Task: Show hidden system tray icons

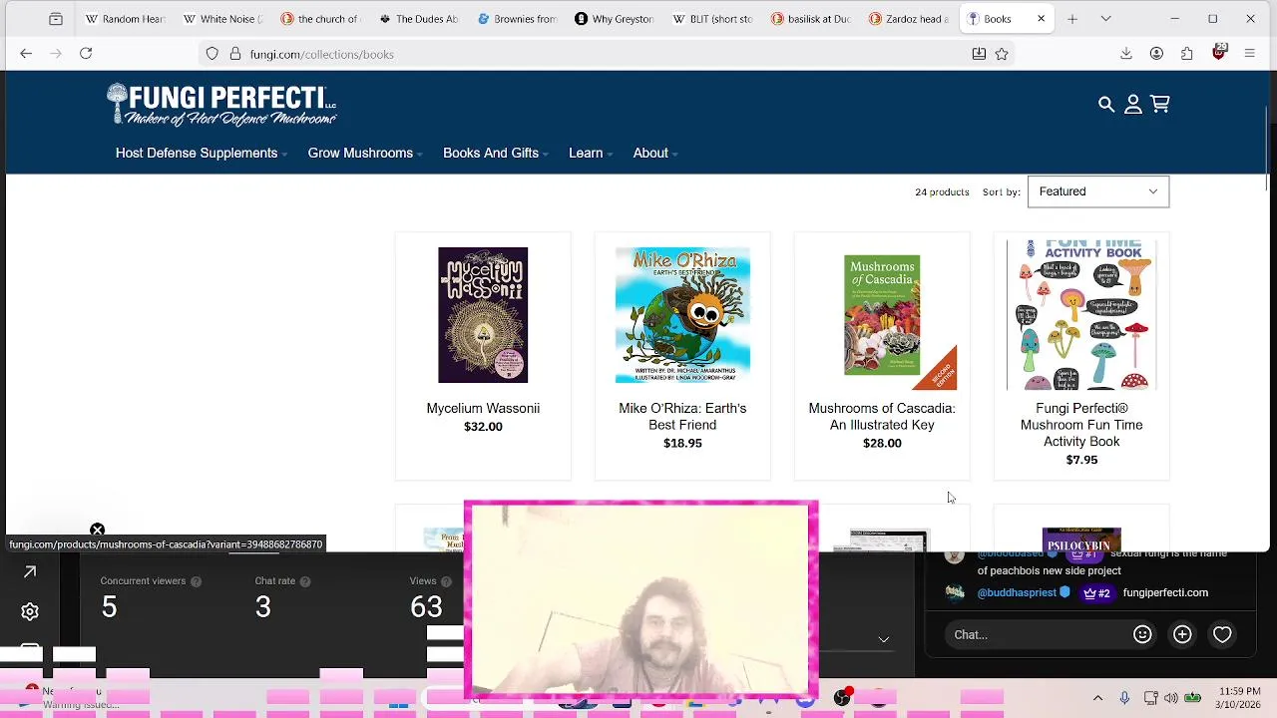Action: (x=1097, y=698)
